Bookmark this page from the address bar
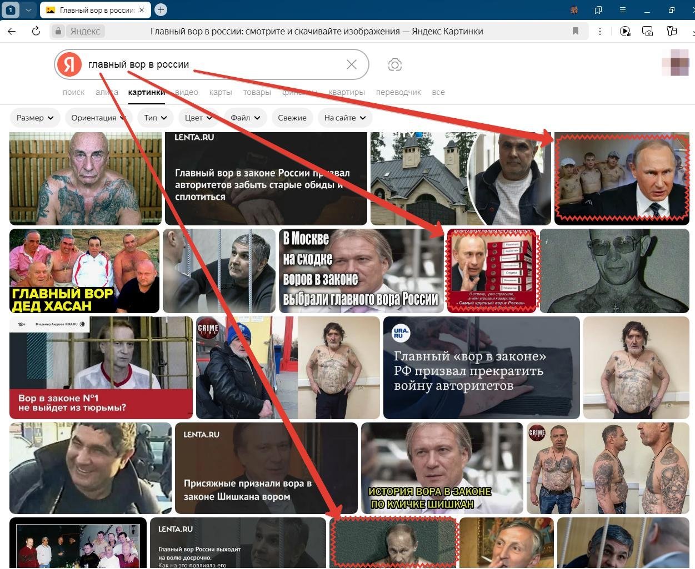Viewport: 695px width, 569px height. pyautogui.click(x=576, y=31)
